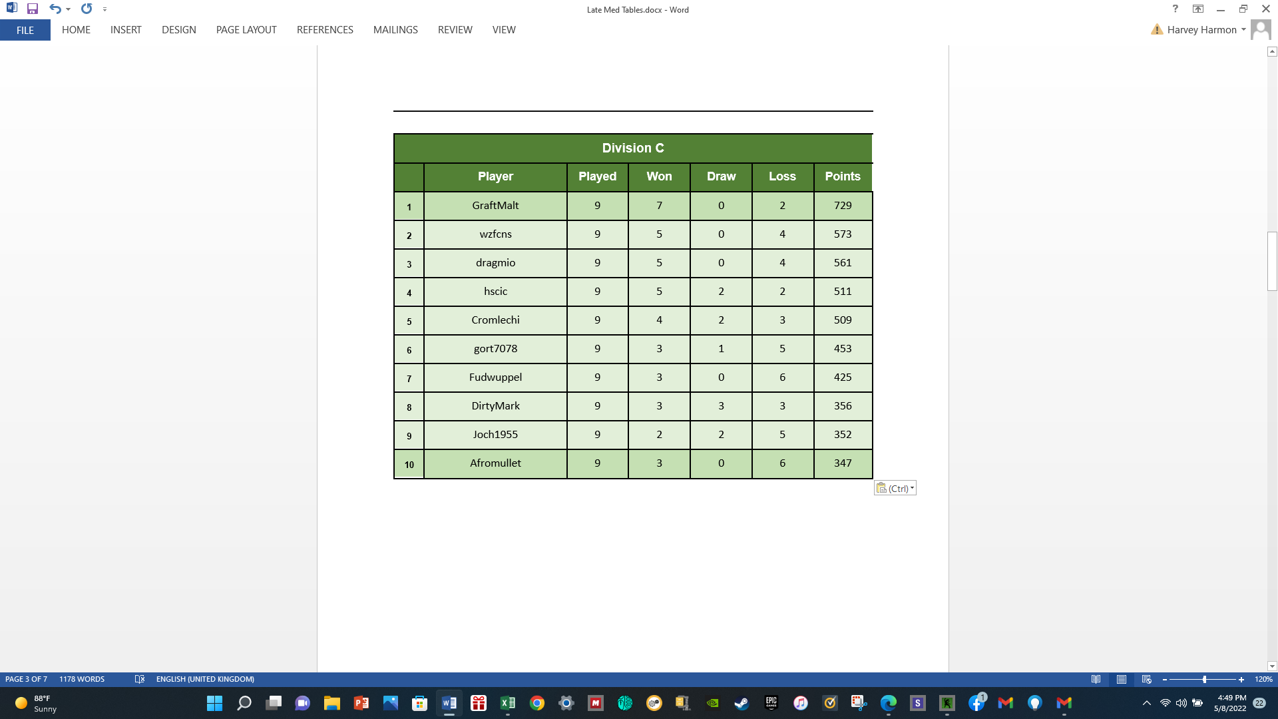Image resolution: width=1278 pixels, height=719 pixels.
Task: Open File Explorer from taskbar
Action: click(x=331, y=703)
